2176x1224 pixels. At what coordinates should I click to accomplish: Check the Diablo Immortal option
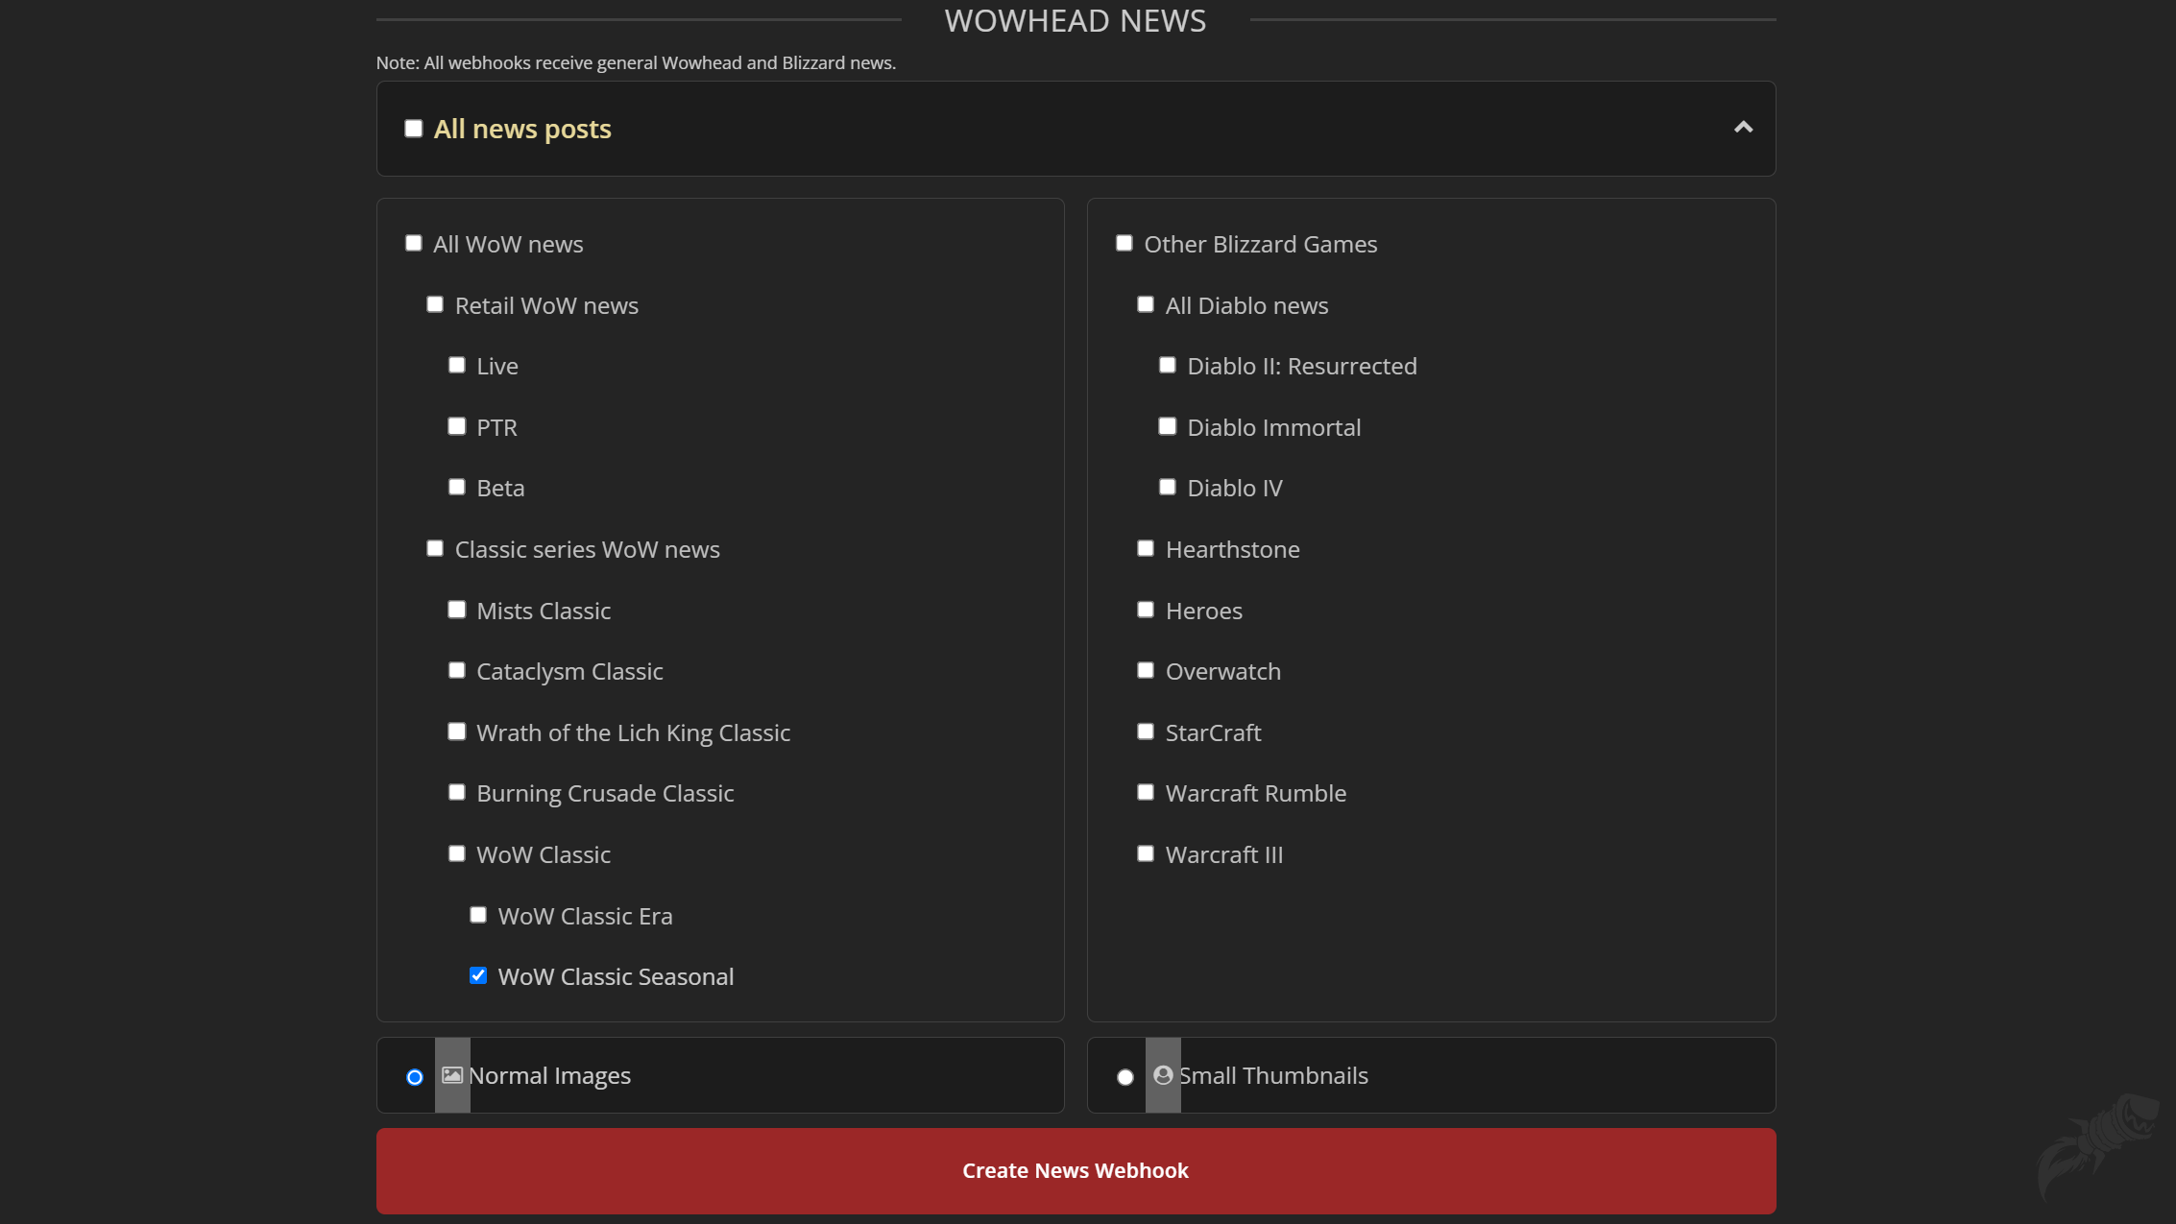(x=1167, y=425)
